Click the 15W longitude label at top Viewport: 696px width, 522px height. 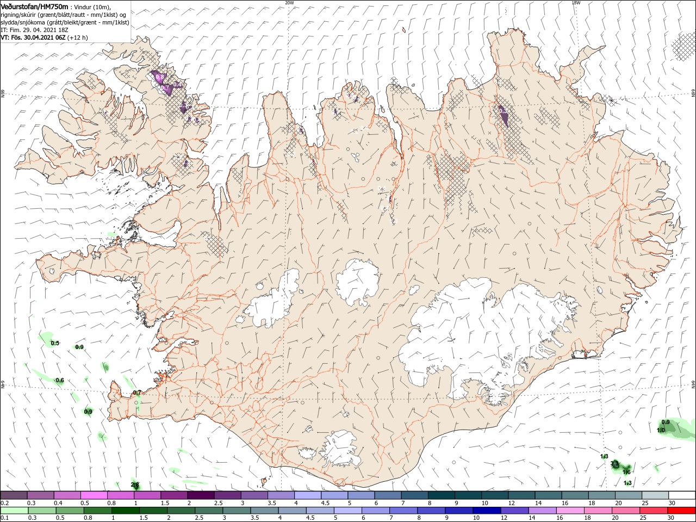(x=575, y=2)
